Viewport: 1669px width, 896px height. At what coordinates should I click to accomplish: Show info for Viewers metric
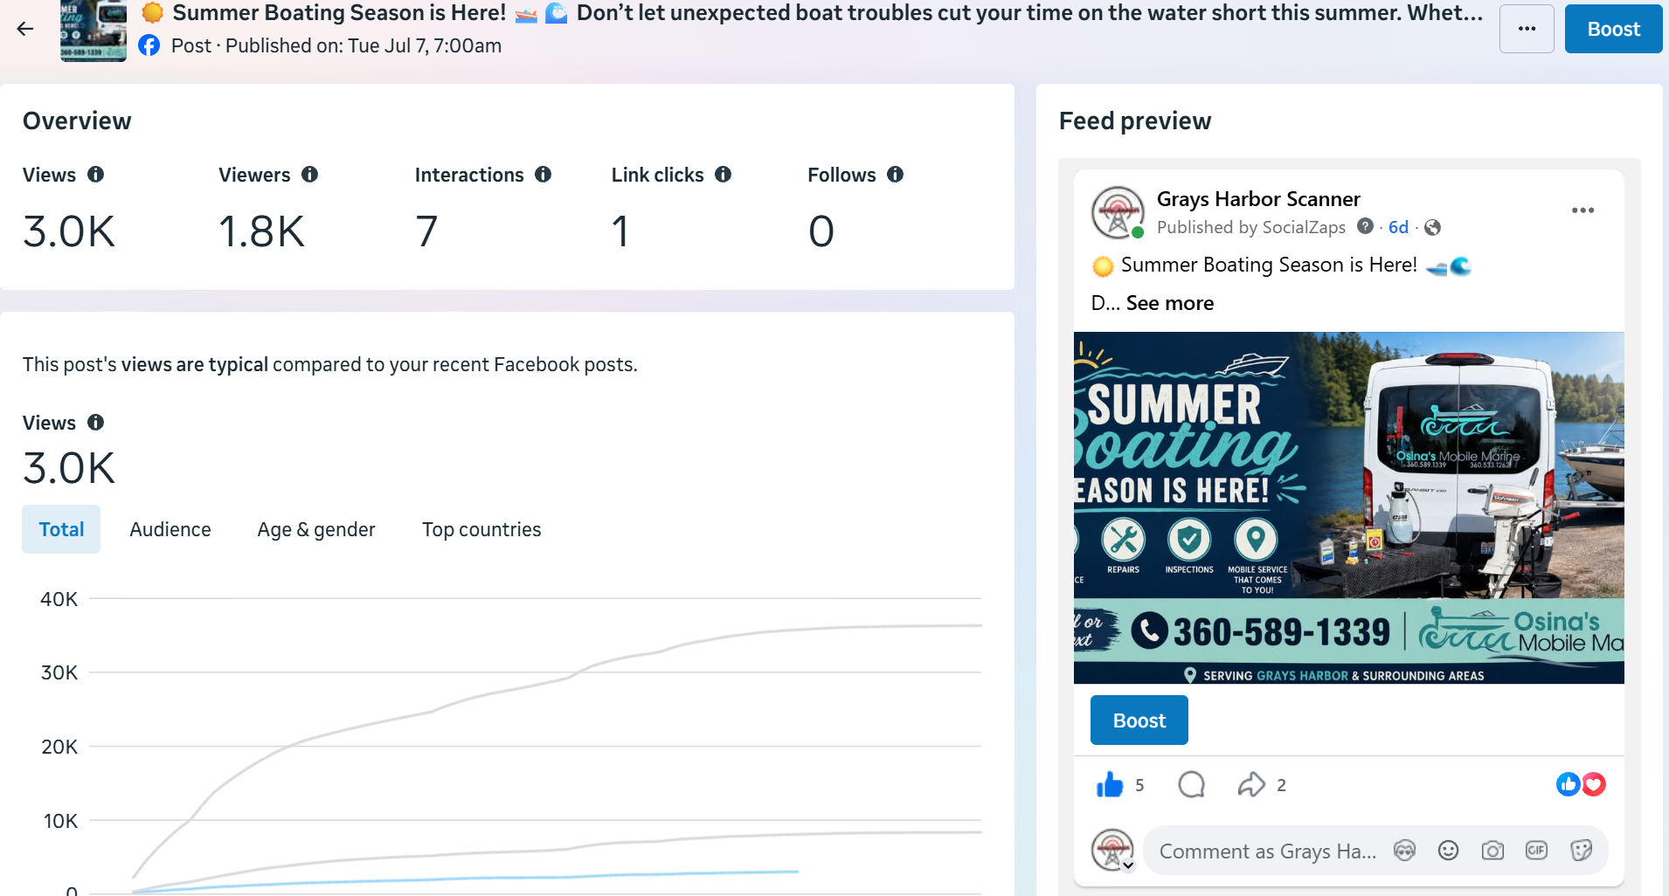tap(310, 175)
